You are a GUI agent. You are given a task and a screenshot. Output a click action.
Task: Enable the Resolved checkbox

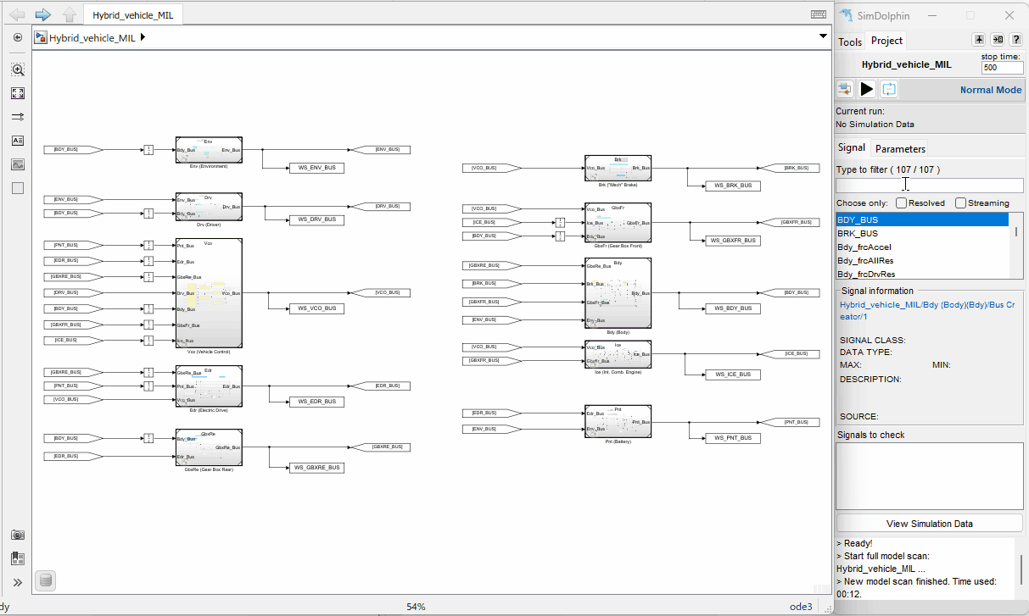pyautogui.click(x=901, y=203)
